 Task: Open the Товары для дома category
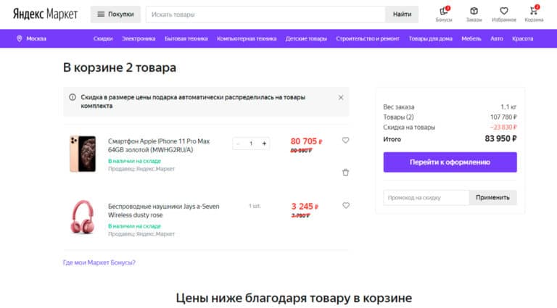[x=431, y=38]
